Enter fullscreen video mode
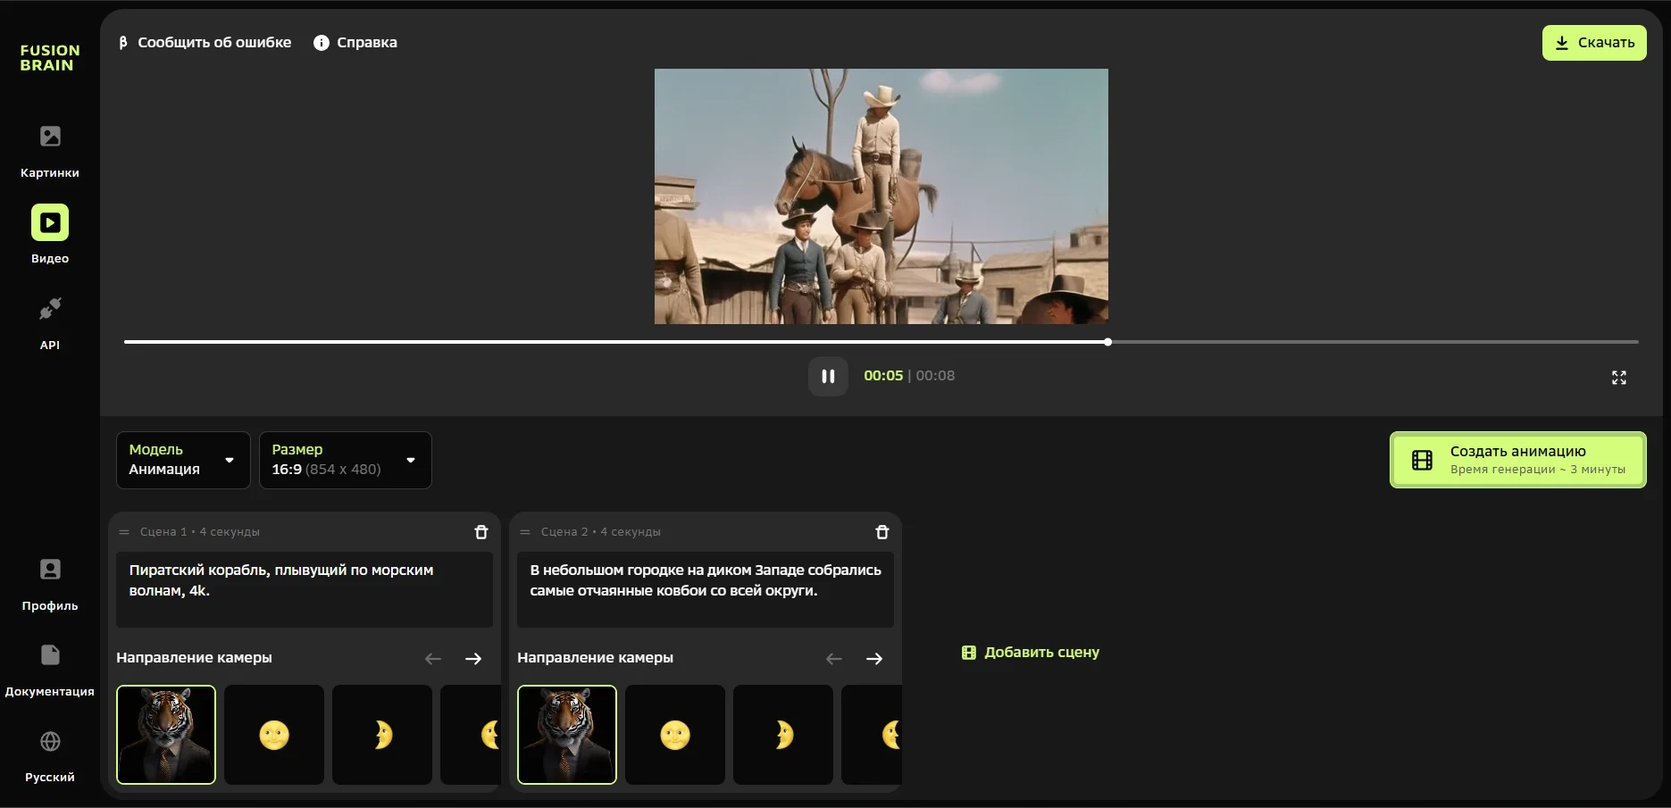The height and width of the screenshot is (808, 1671). point(1618,378)
